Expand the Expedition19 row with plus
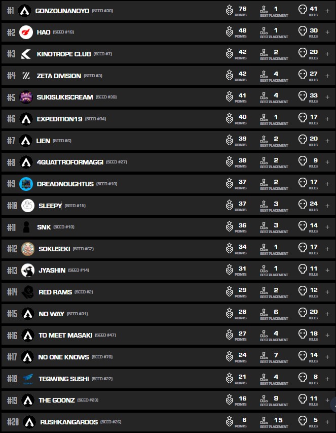Viewport: 336px width, 433px height. [327, 119]
